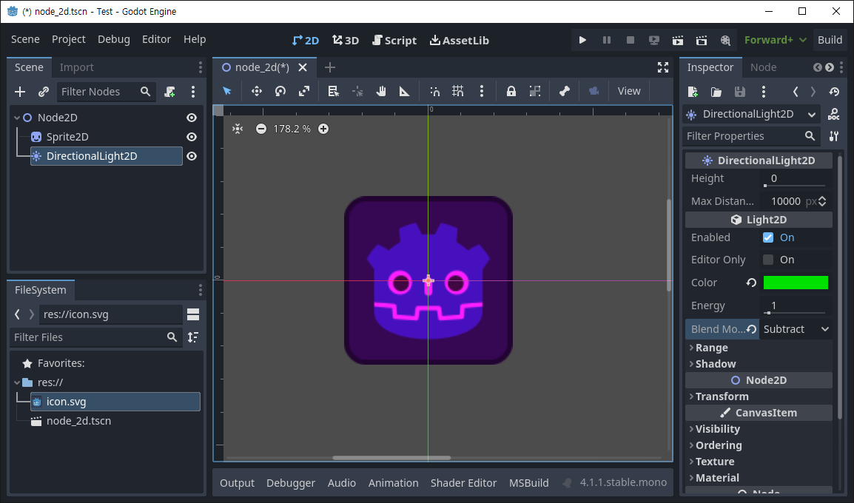Select the Select Mode arrow tool
The width and height of the screenshot is (854, 503).
(227, 91)
